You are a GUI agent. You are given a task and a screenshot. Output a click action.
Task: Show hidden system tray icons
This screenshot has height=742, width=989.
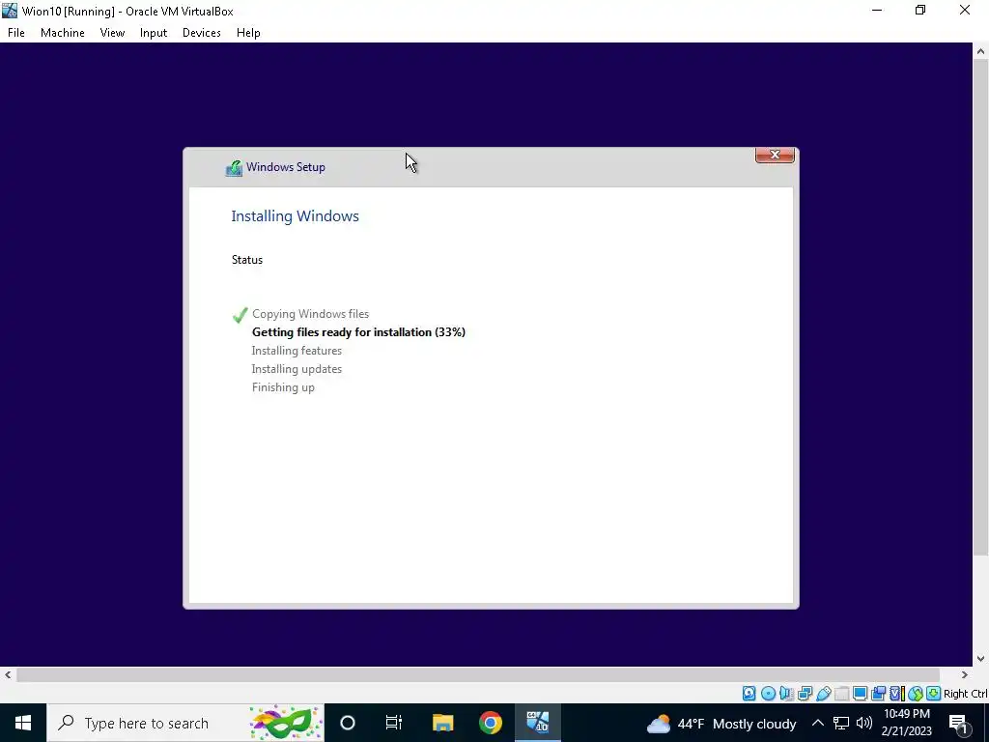817,723
